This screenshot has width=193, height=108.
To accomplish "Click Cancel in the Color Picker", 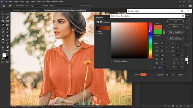I will [176, 26].
